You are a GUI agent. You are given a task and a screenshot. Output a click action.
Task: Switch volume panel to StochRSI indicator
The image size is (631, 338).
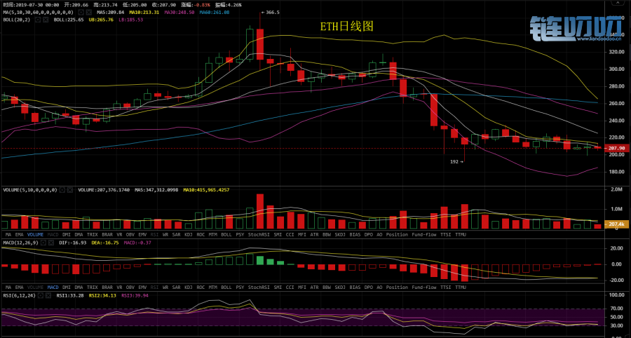(259, 234)
